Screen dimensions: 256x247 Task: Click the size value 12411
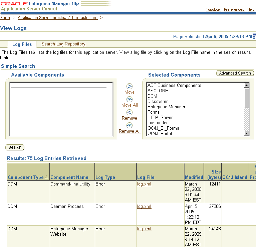[215, 184]
